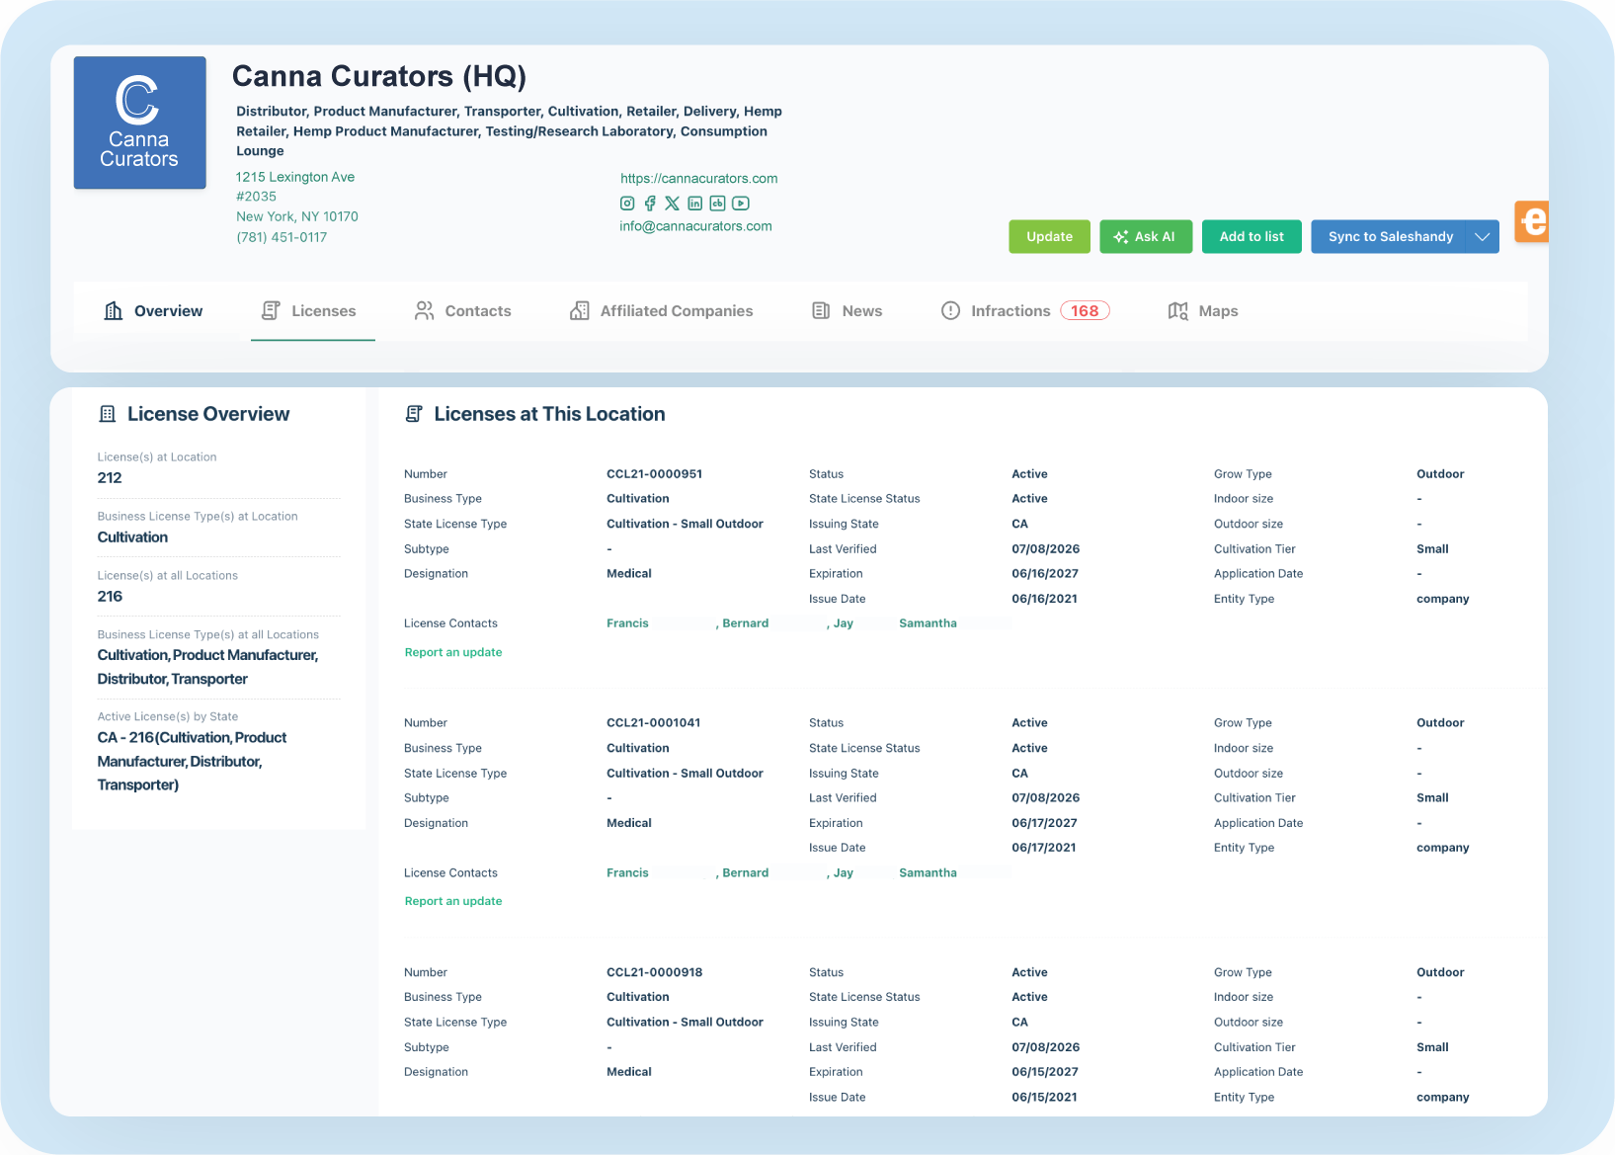The width and height of the screenshot is (1615, 1155).
Task: Open contact Bernard on license CCL21-0001041
Action: (x=746, y=873)
